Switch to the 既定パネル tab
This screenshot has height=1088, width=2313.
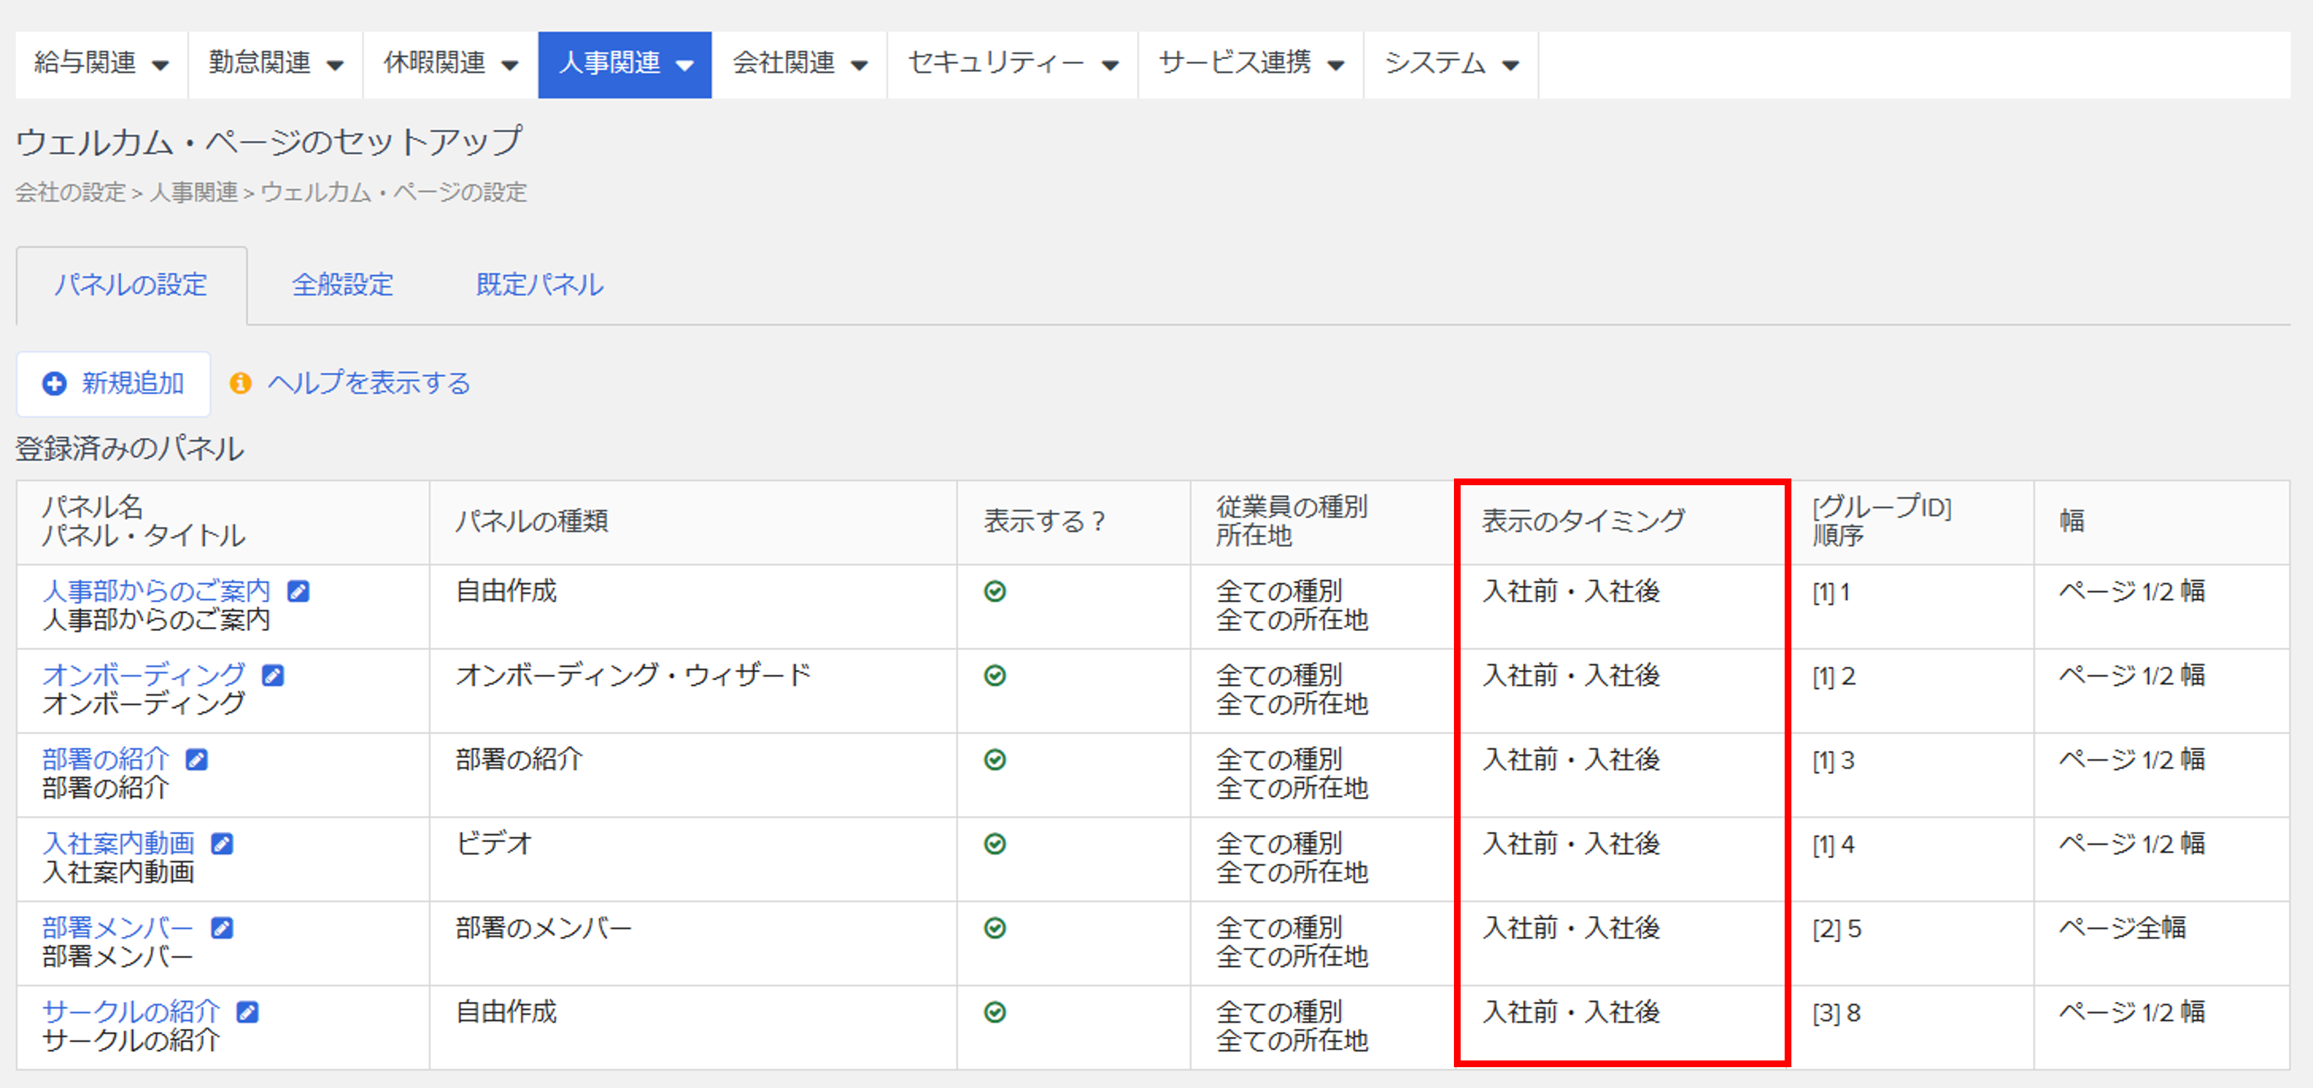(540, 284)
